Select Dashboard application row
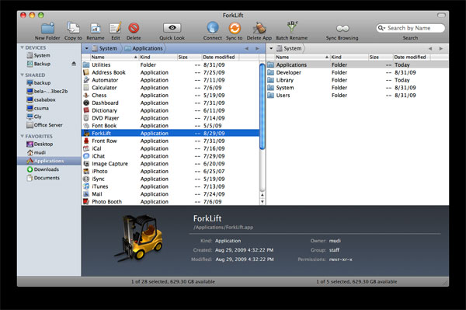Image resolution: width=466 pixels, height=310 pixels. 170,103
